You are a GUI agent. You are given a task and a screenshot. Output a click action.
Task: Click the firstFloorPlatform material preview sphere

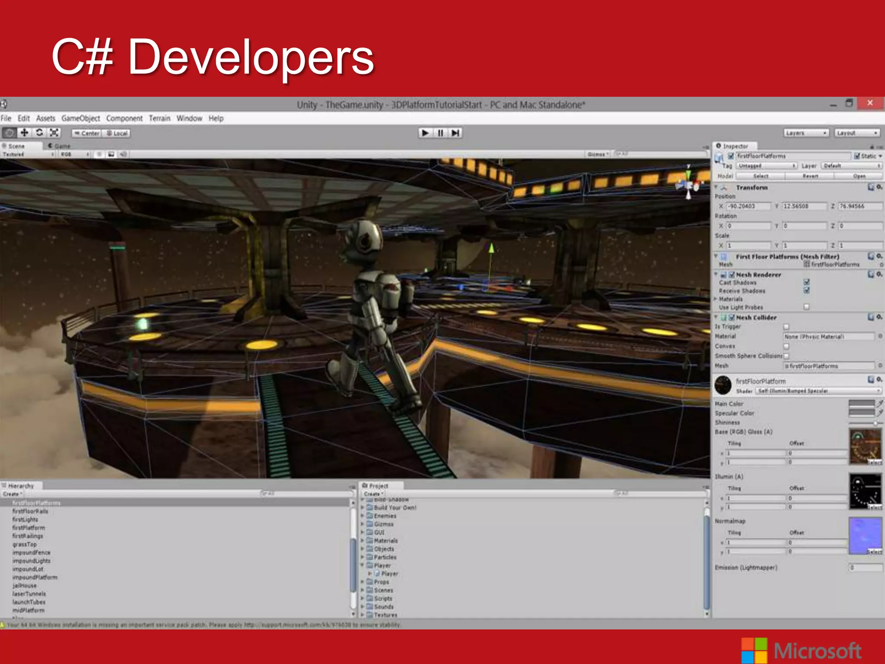[x=723, y=385]
